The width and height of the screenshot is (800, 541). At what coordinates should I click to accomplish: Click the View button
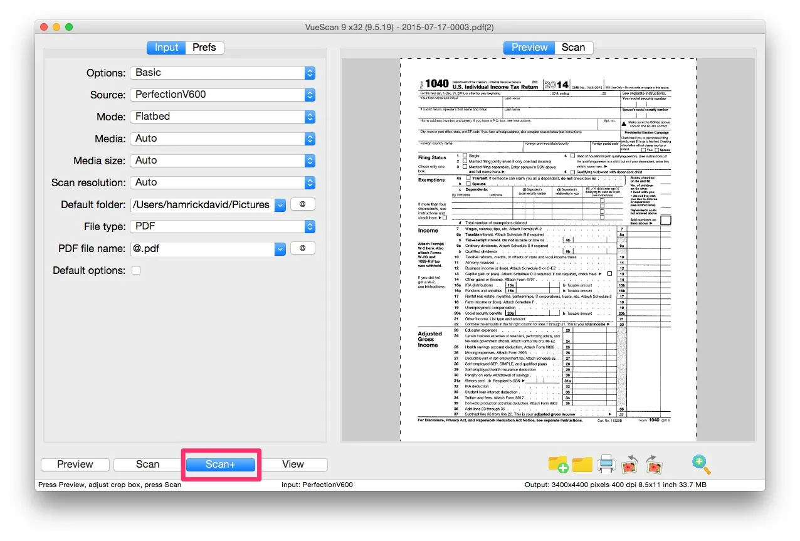point(294,464)
